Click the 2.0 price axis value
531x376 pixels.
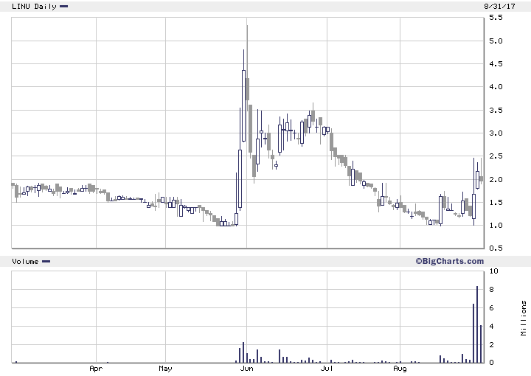496,180
